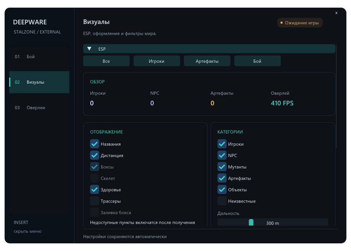Enable the Скелет checkbox
The height and width of the screenshot is (251, 351).
point(95,178)
